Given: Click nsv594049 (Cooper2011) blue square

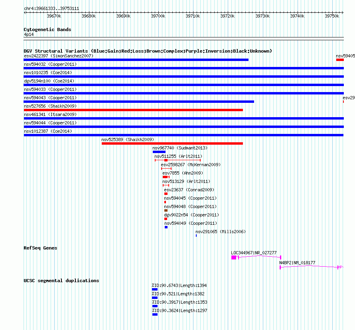Looking at the screenshot, I should coord(166,227).
